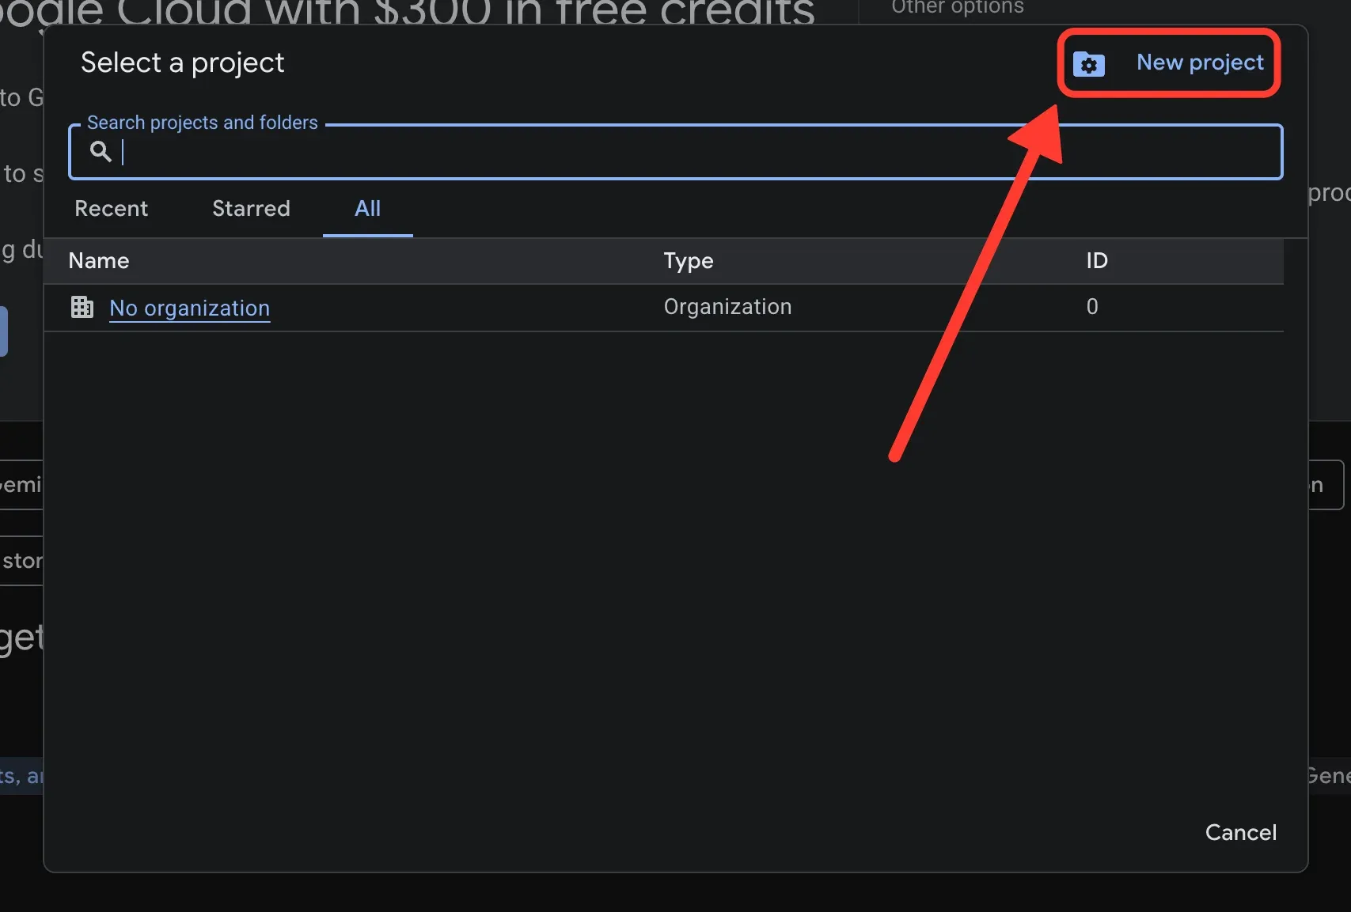Image resolution: width=1351 pixels, height=912 pixels.
Task: Switch to the Recent tab
Action: tap(112, 209)
